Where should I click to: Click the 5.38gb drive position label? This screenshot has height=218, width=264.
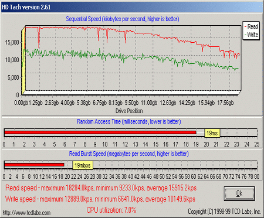83,103
